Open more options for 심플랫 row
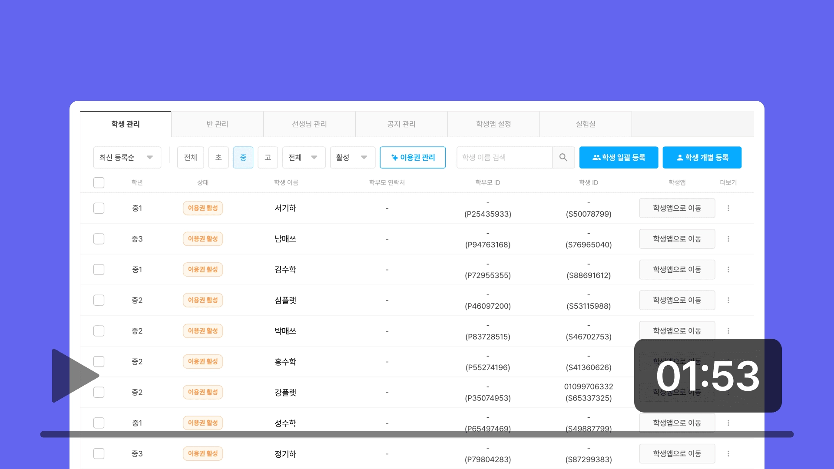This screenshot has height=469, width=834. tap(728, 300)
